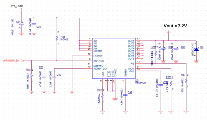Click the VPRINTER_EN off-page port arrow symbol
The height and width of the screenshot is (121, 207).
pyautogui.click(x=23, y=61)
